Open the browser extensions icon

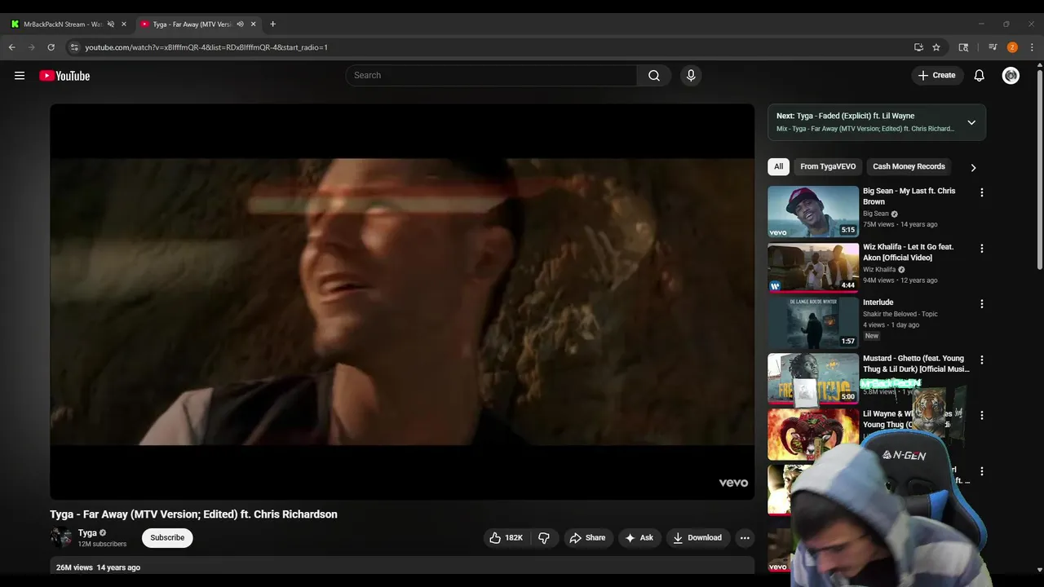(963, 47)
